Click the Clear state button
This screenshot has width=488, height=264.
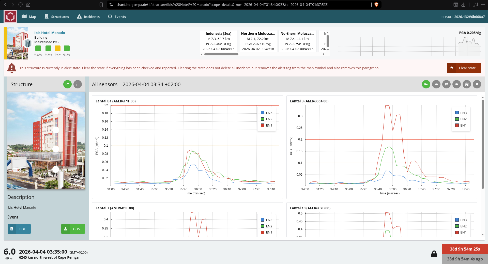click(464, 68)
